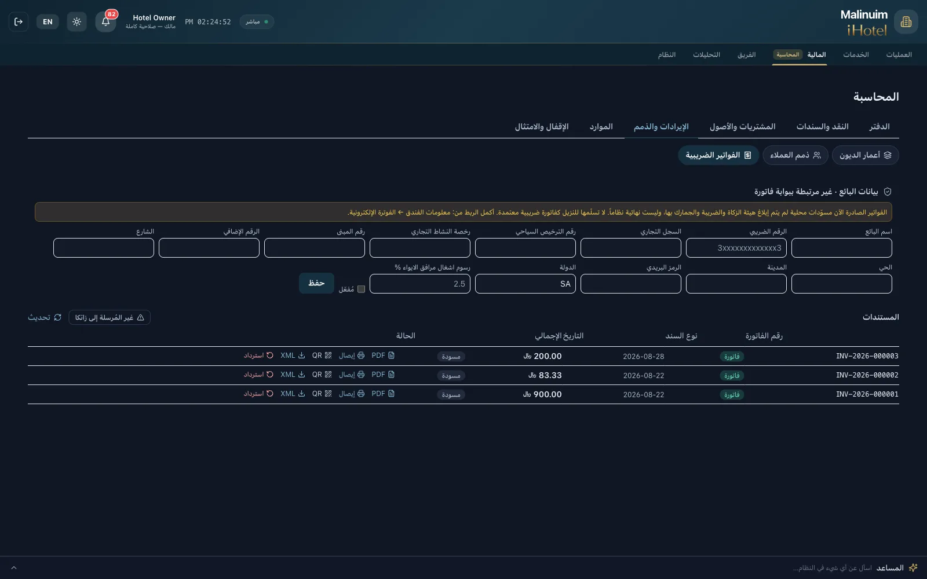Download XML for INV-2026-000003
Image resolution: width=927 pixels, height=579 pixels.
tap(293, 356)
